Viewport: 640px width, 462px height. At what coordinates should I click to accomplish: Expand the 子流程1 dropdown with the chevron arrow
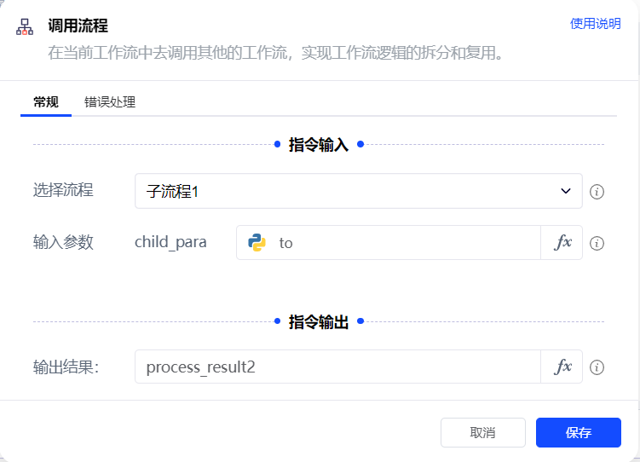[x=566, y=191]
